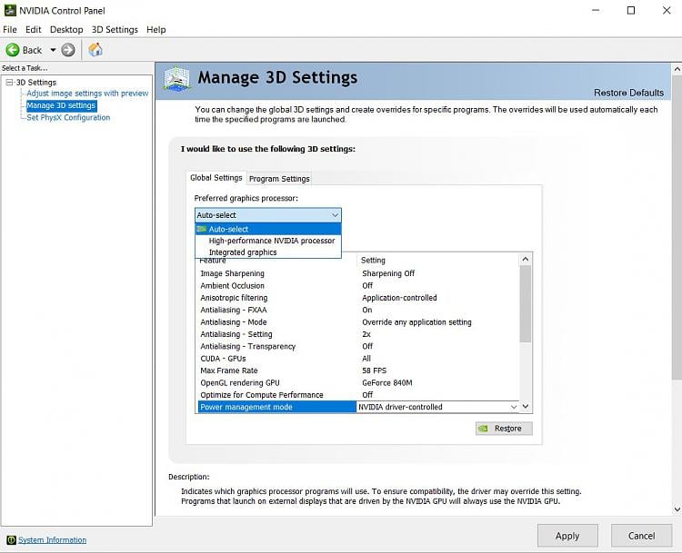Click the GeForce 840M setting value

pos(387,383)
